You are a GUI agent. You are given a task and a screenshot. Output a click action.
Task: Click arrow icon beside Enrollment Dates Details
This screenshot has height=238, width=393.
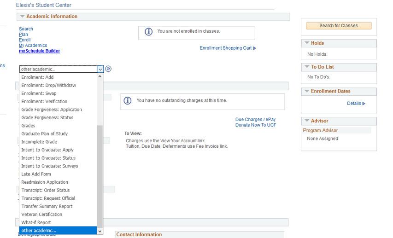(x=364, y=104)
